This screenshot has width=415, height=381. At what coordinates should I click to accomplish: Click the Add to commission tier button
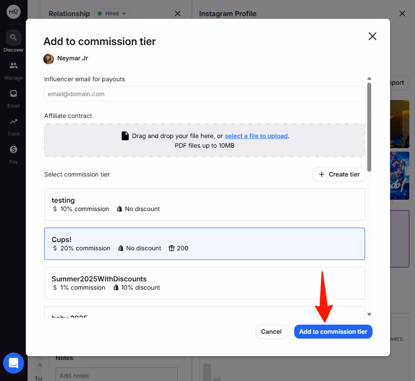coord(333,332)
